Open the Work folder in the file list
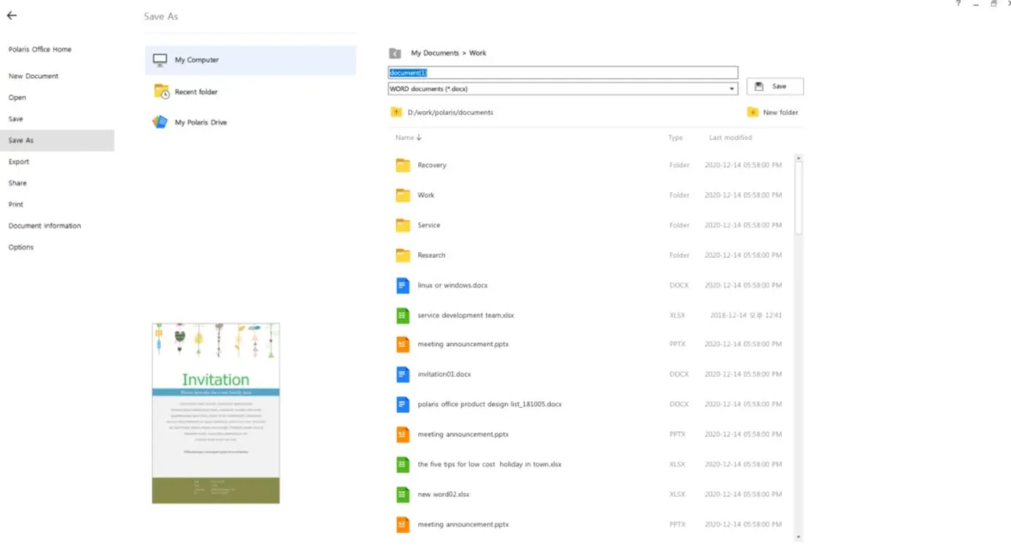Image resolution: width=1011 pixels, height=547 pixels. click(427, 195)
